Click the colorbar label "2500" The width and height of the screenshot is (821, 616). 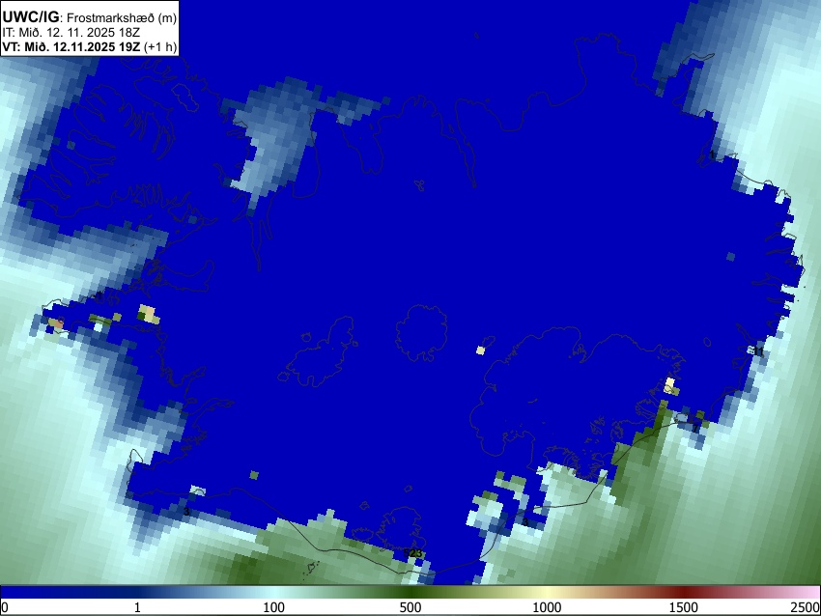[806, 607]
